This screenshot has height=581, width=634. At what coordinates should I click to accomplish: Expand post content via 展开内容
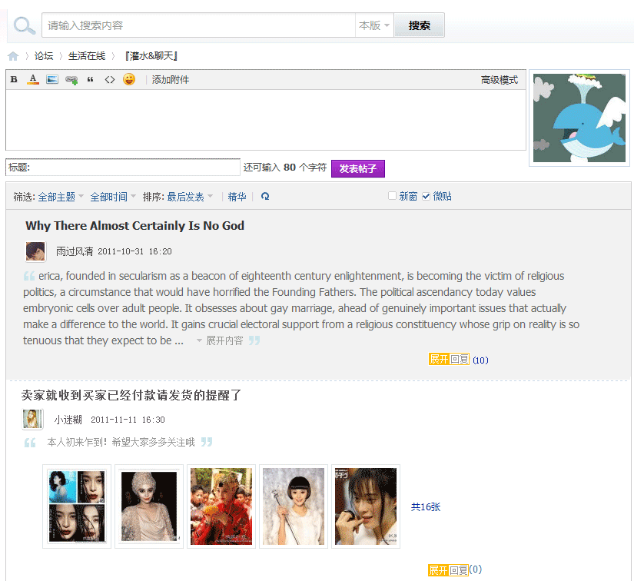(x=221, y=340)
